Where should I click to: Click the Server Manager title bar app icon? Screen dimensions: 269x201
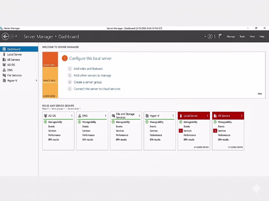[2, 28]
